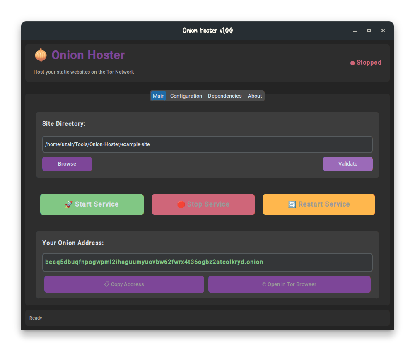Start the onion service

click(x=92, y=204)
